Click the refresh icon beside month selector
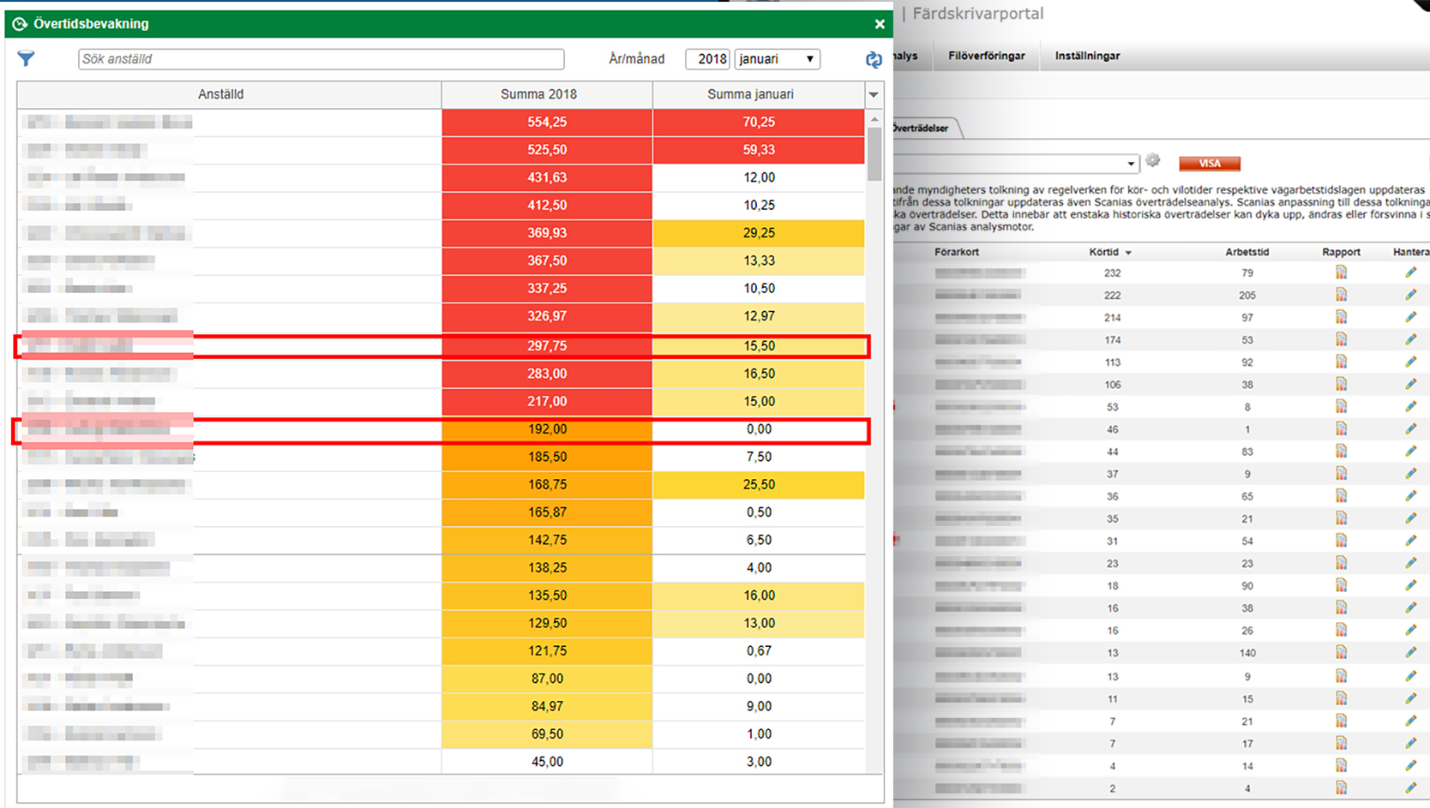1430x808 pixels. tap(873, 59)
